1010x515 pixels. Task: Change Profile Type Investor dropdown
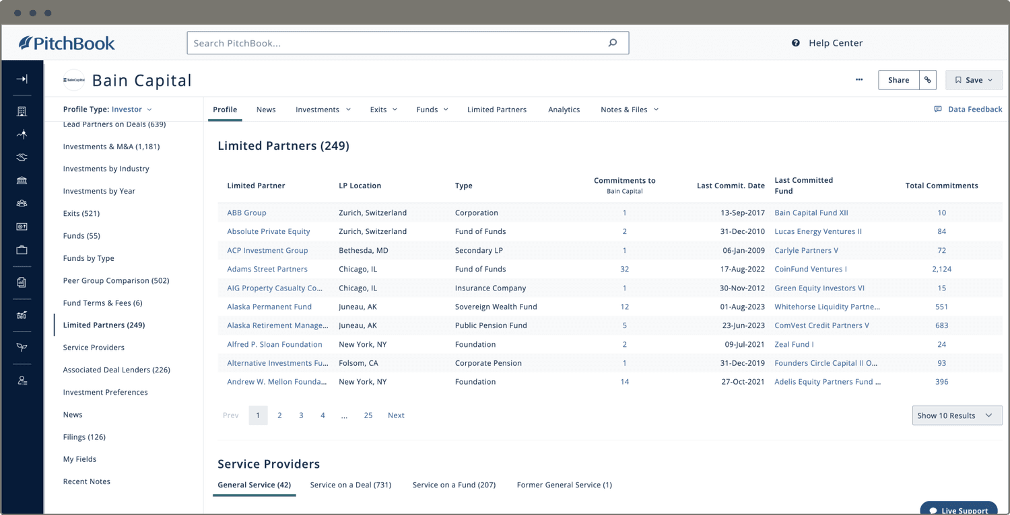point(131,110)
